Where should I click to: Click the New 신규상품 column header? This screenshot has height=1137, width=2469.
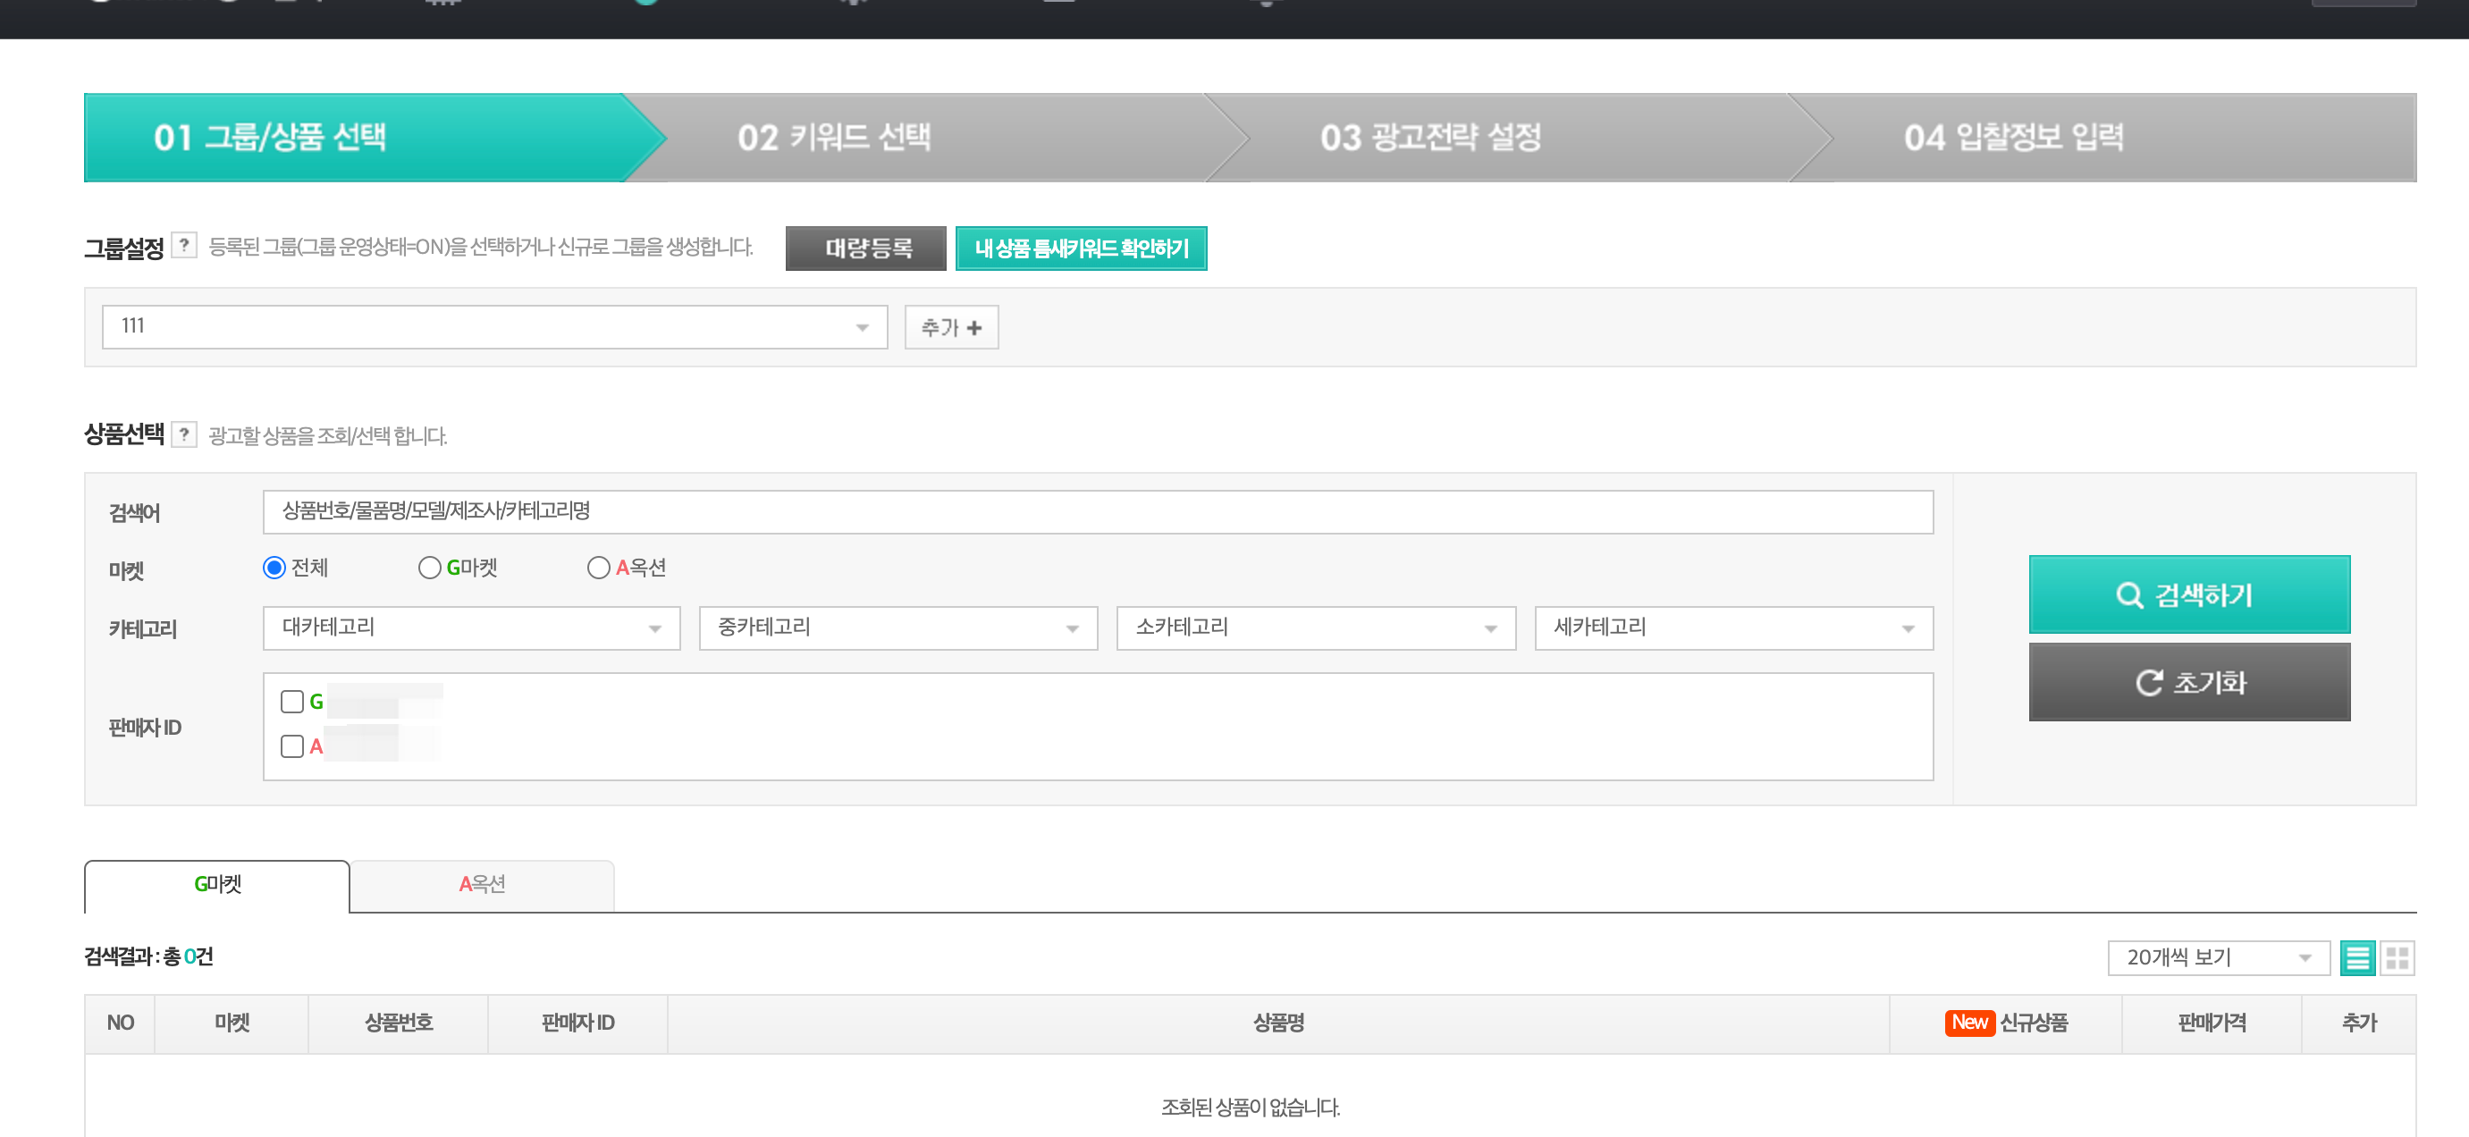coord(2005,1022)
